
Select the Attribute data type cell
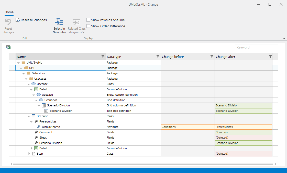tap(133, 127)
